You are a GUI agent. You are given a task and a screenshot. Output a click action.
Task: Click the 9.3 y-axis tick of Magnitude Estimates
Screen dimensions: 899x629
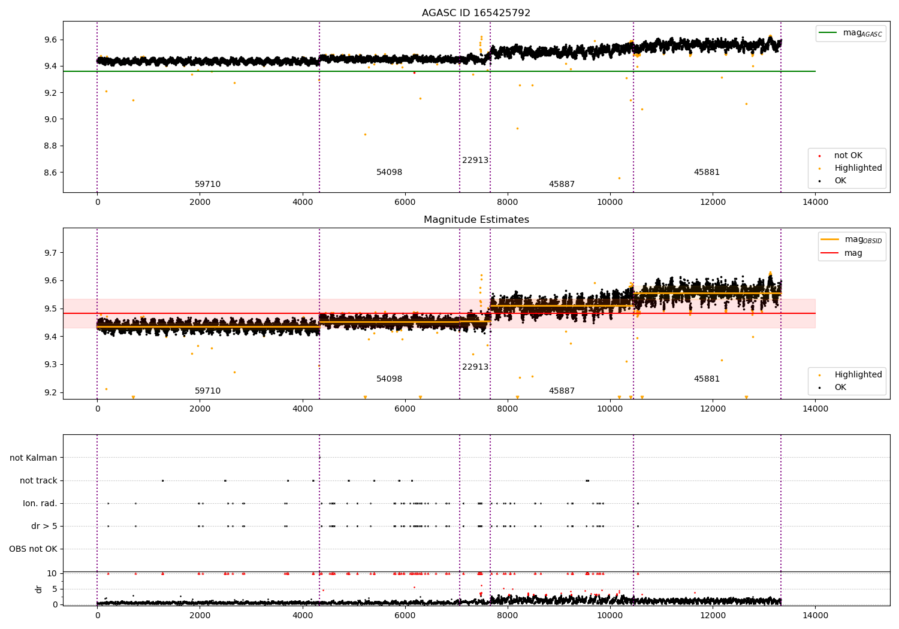click(x=50, y=364)
